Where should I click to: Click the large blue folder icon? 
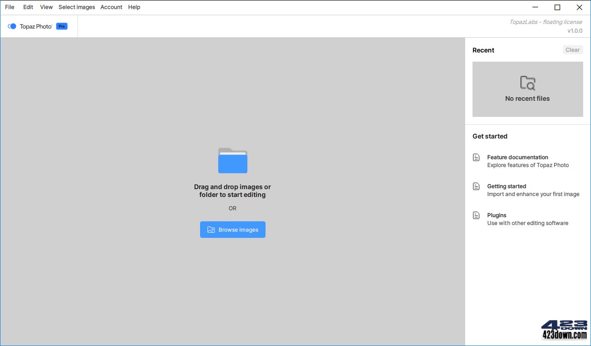point(232,161)
